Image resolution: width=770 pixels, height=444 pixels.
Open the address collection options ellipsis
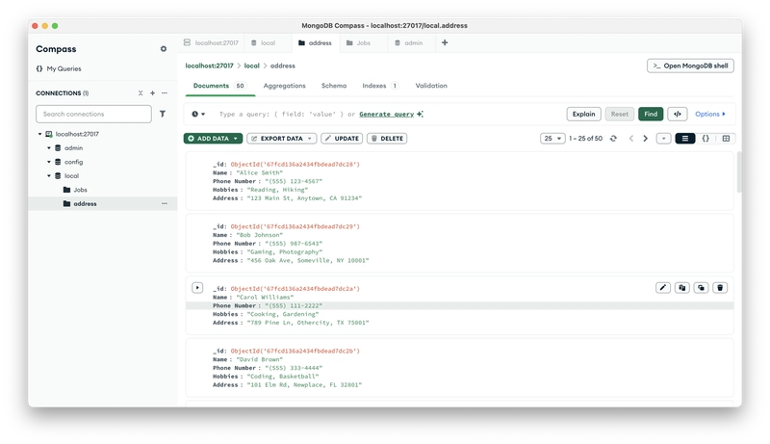(x=165, y=203)
